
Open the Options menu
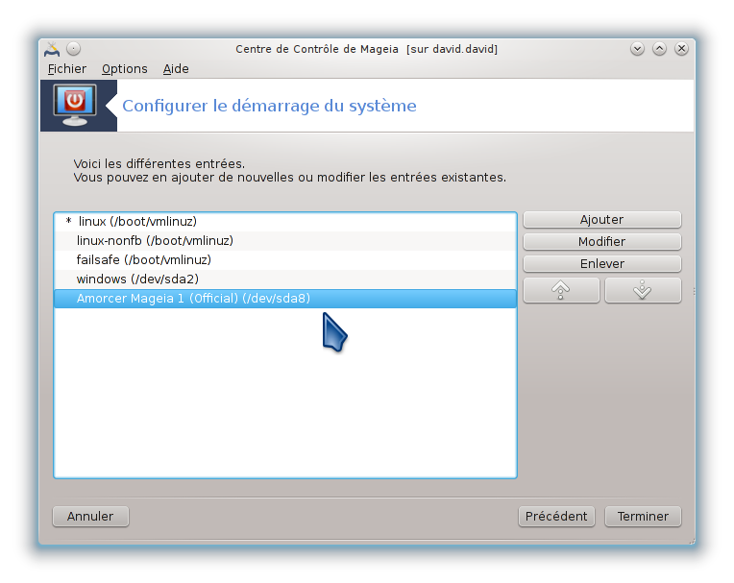[125, 69]
